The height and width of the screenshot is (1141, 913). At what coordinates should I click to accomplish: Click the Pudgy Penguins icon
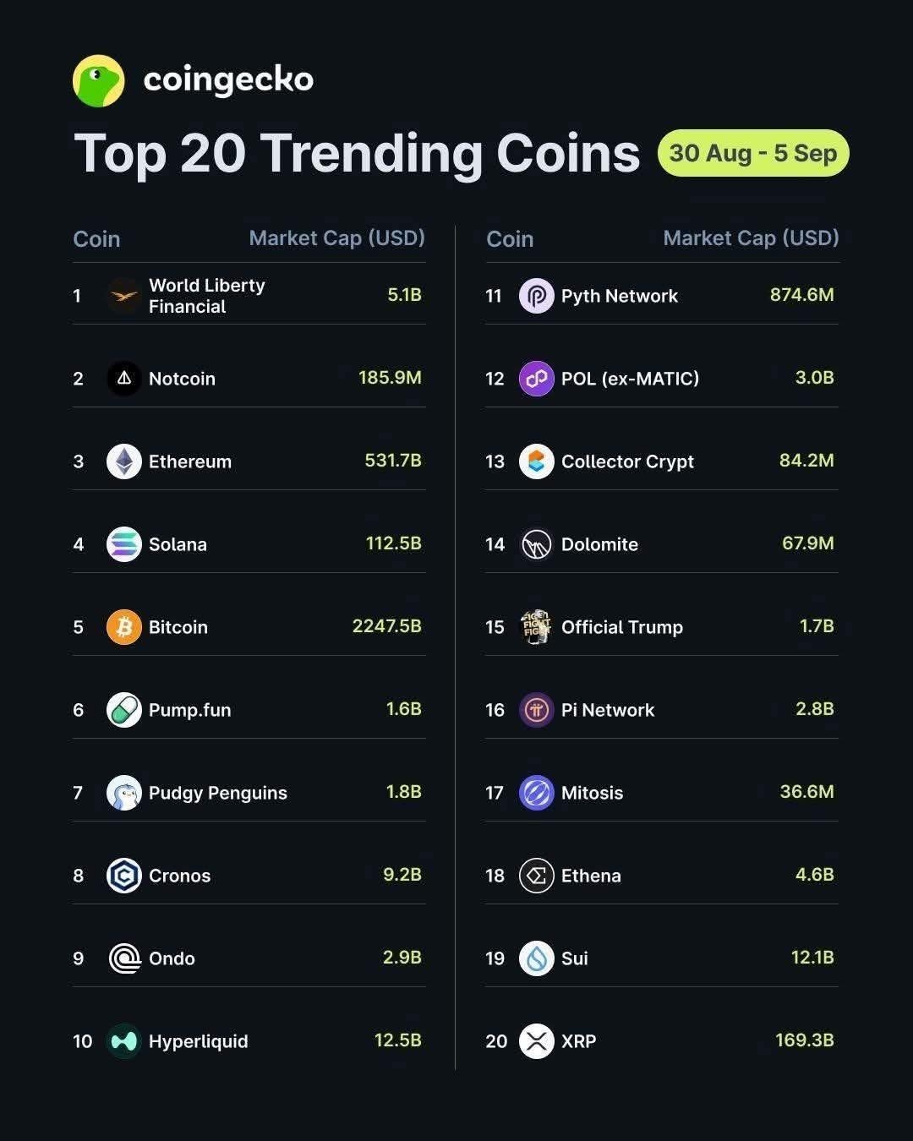(x=124, y=793)
